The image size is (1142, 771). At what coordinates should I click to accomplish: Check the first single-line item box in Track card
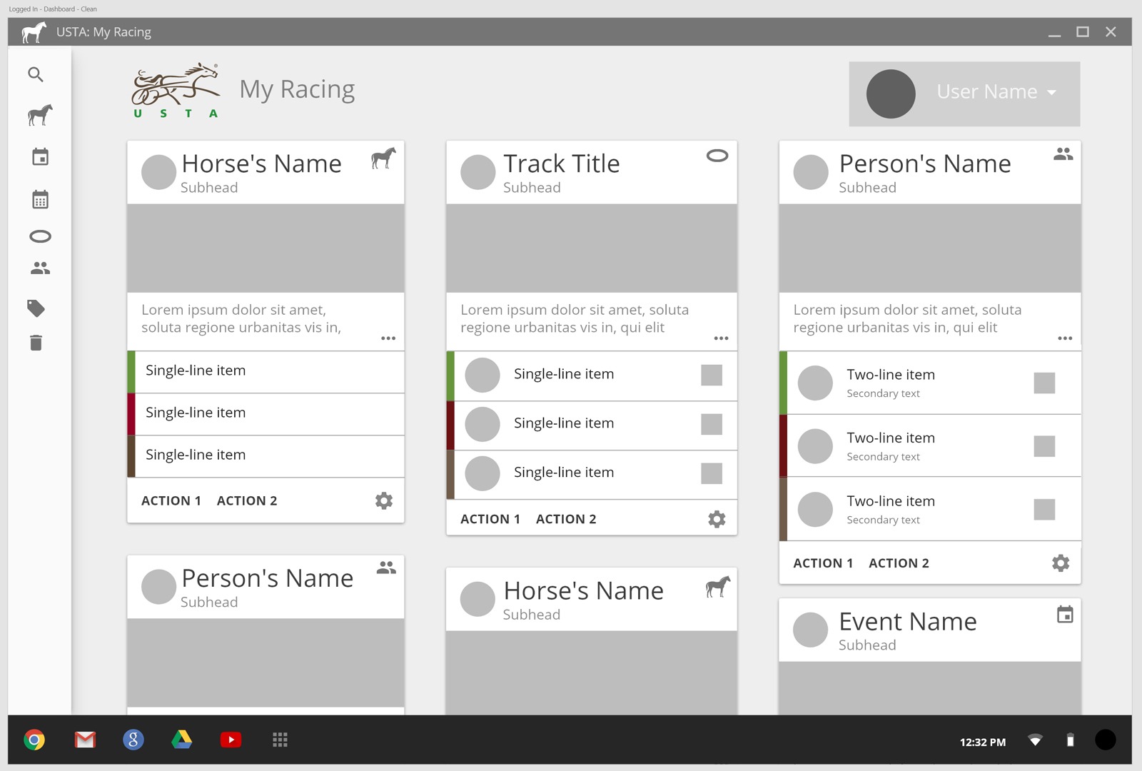pyautogui.click(x=711, y=375)
